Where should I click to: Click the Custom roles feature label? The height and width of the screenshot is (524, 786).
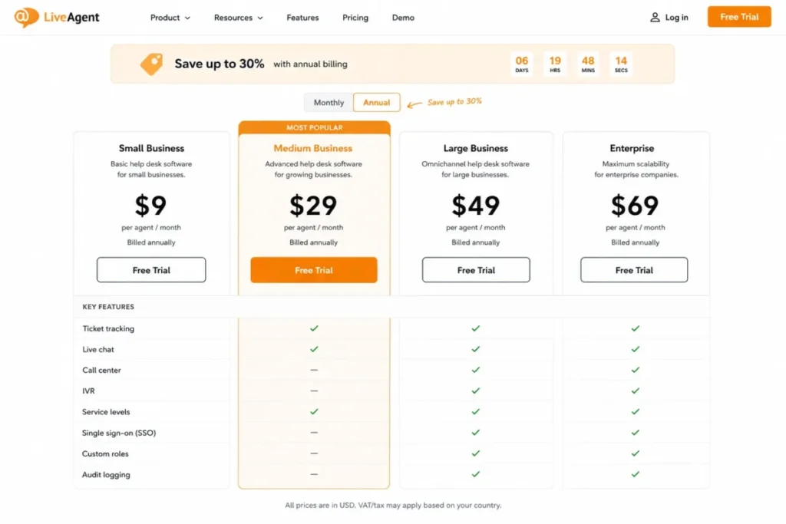tap(105, 454)
